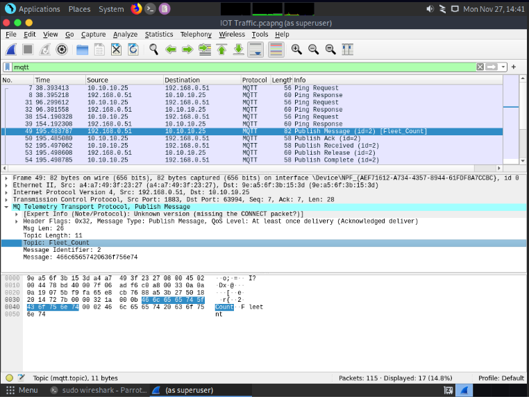The height and width of the screenshot is (399, 529).
Task: Click the reload capture file icon
Action: (133, 49)
